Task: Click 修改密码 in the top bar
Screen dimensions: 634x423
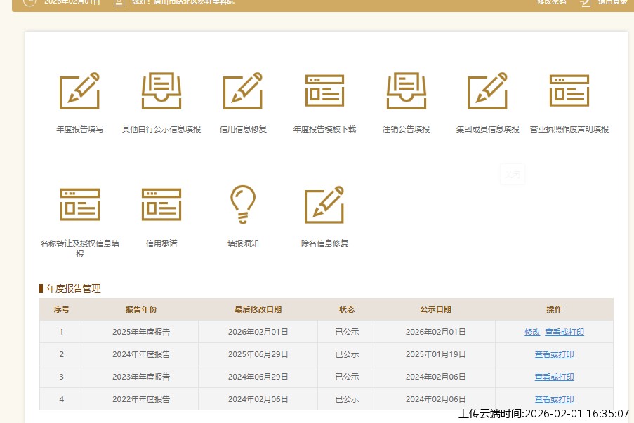Action: pyautogui.click(x=551, y=2)
